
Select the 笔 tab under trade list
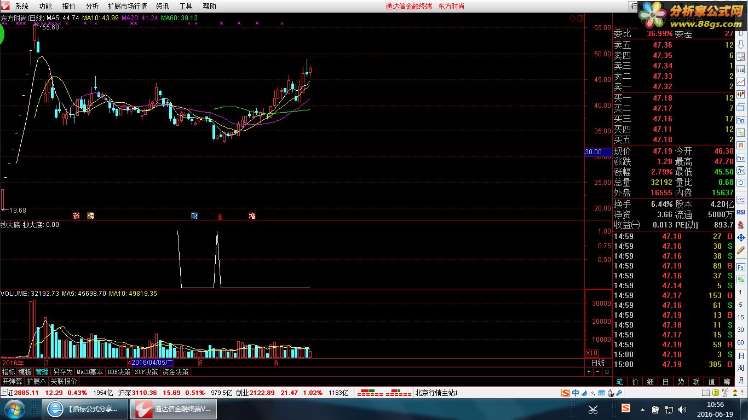619,381
